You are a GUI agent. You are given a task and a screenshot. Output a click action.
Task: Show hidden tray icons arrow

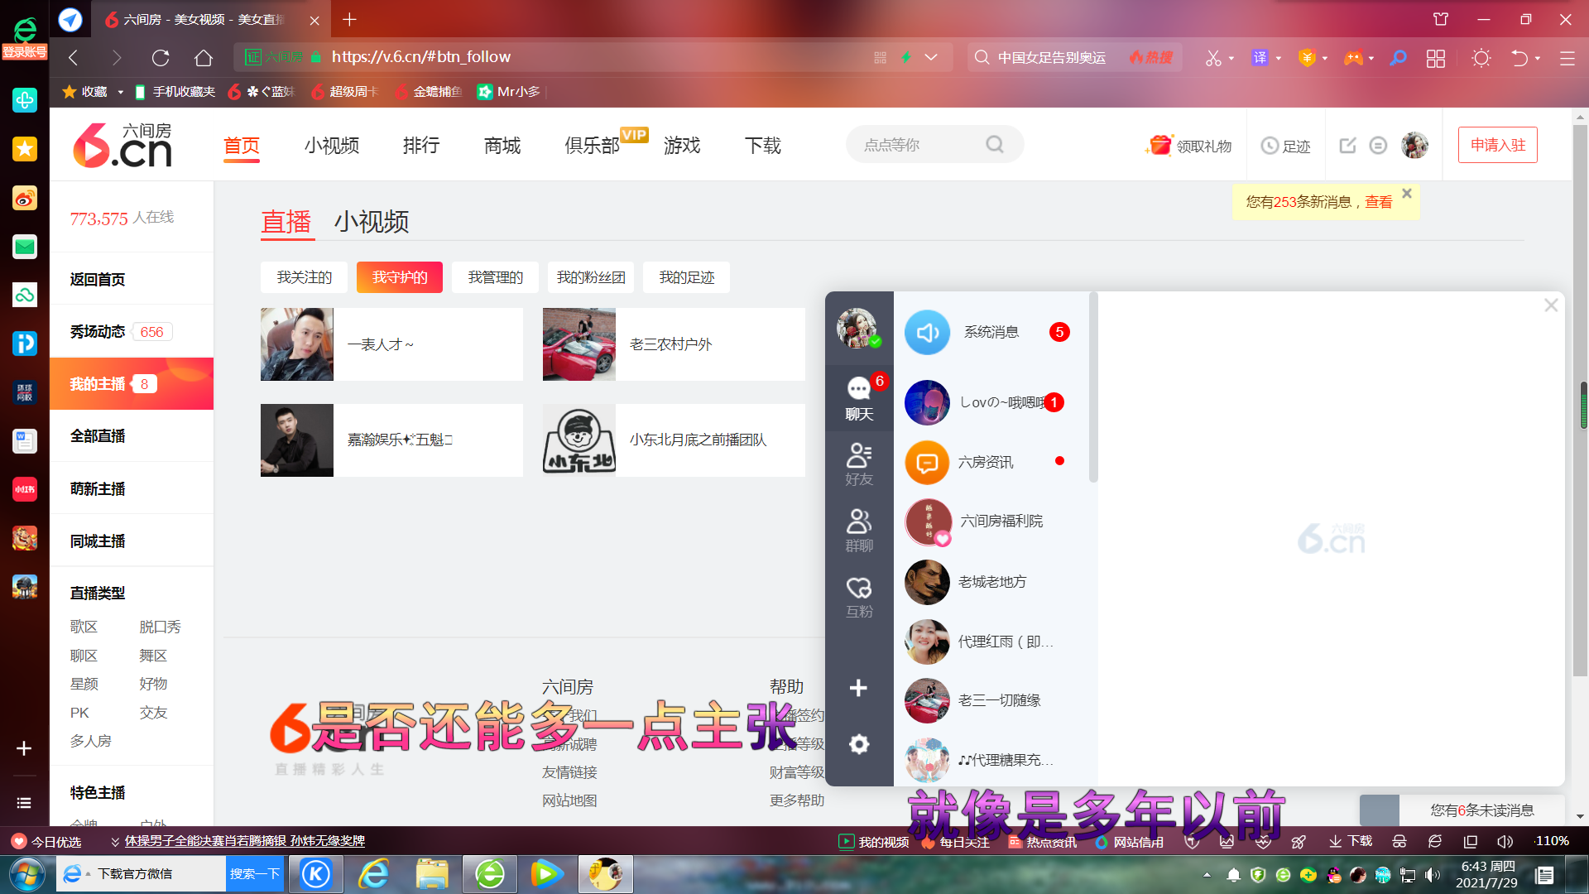click(x=1207, y=875)
